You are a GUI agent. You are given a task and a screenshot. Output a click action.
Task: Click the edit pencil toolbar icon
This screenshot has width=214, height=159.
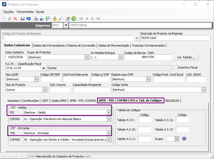coord(9,19)
